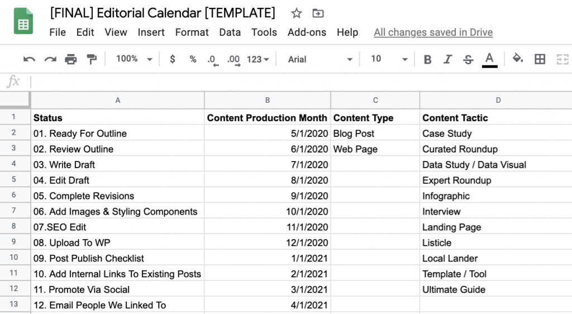Open the fill color picker
The height and width of the screenshot is (314, 572).
click(518, 58)
